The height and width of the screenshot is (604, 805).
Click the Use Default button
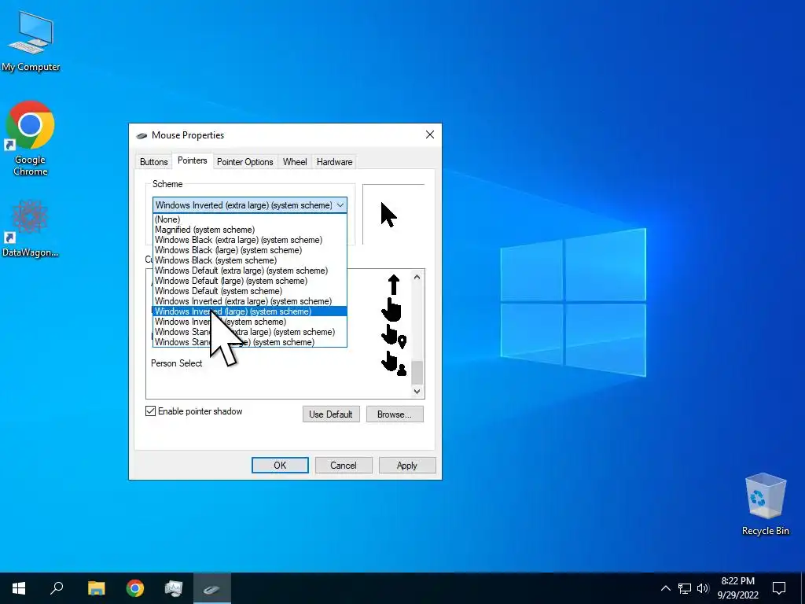[x=331, y=414]
